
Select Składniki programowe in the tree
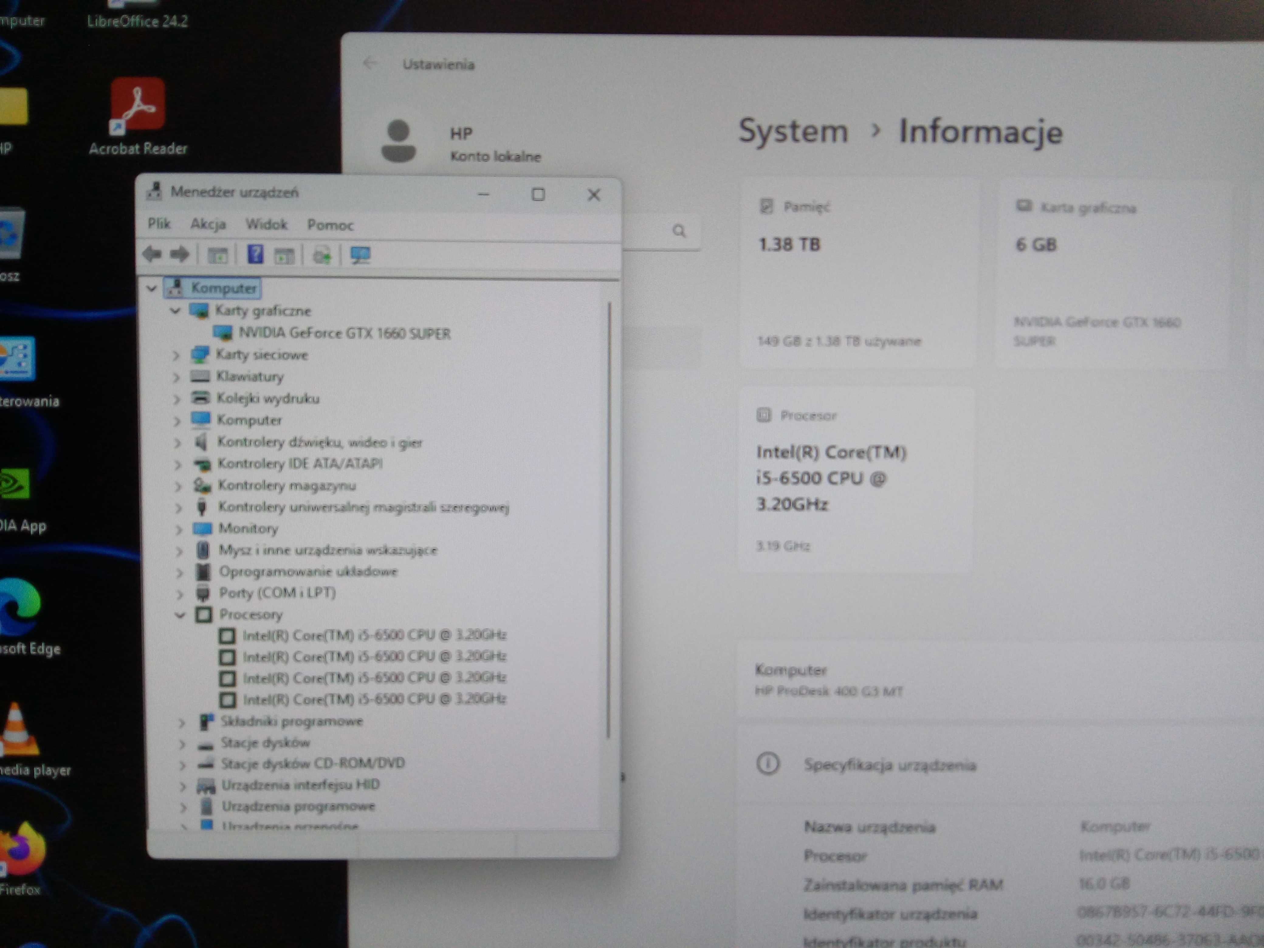tap(292, 721)
